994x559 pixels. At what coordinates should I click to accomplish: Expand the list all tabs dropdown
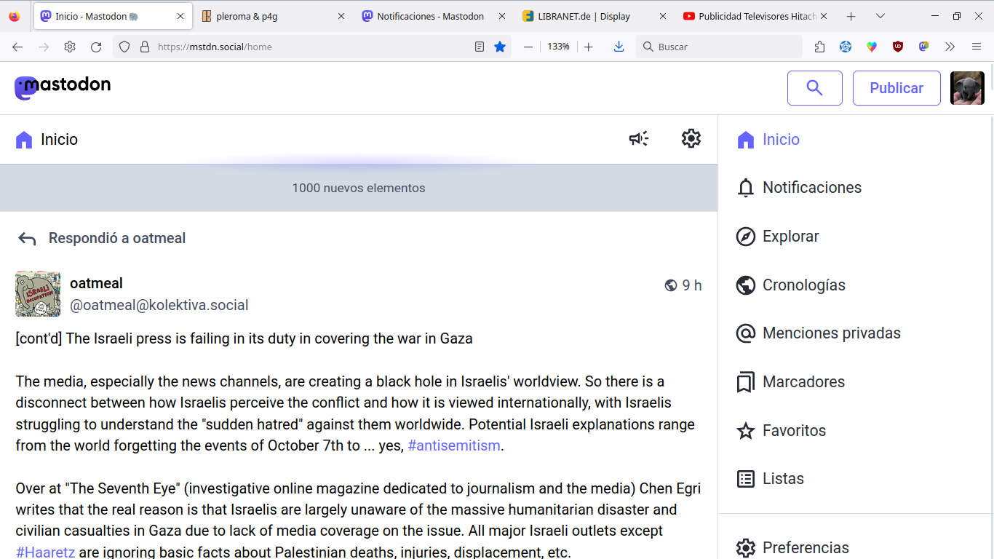point(880,16)
